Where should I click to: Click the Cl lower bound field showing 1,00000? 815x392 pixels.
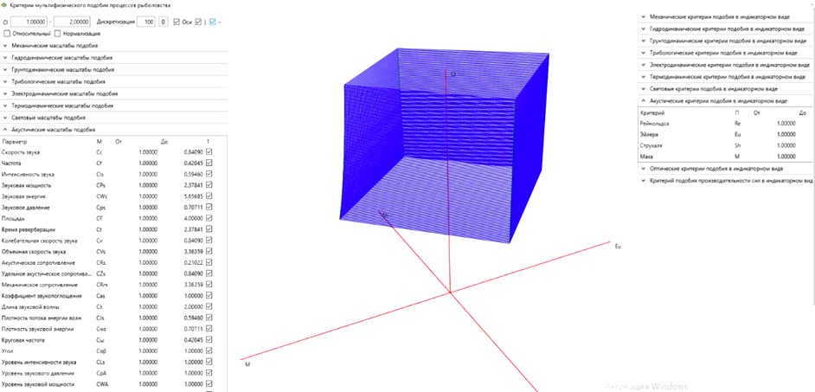30,21
